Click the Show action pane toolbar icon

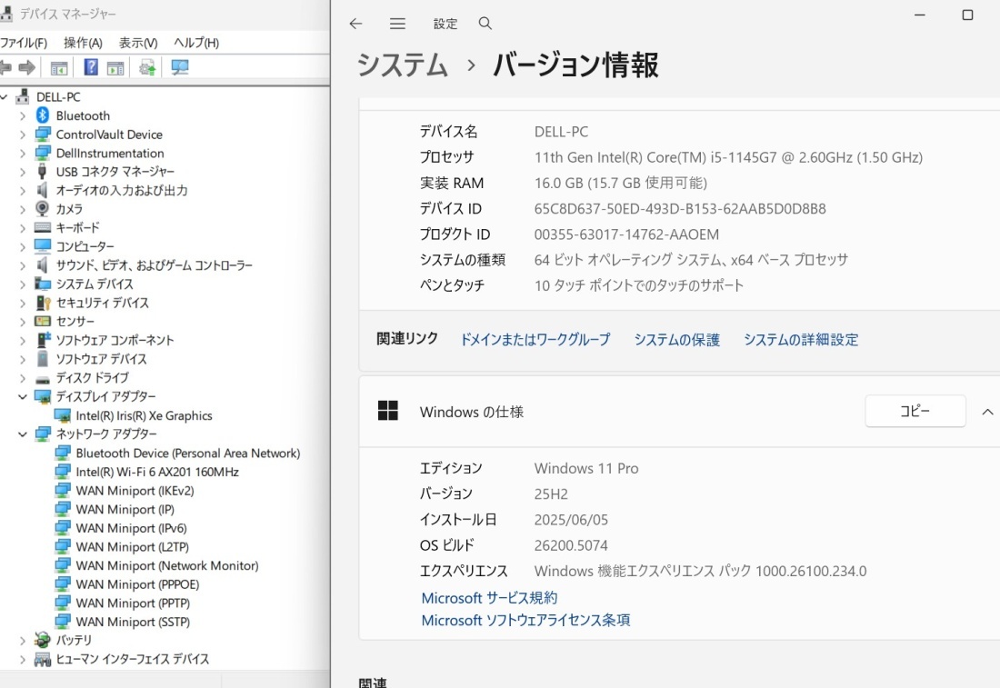(115, 66)
